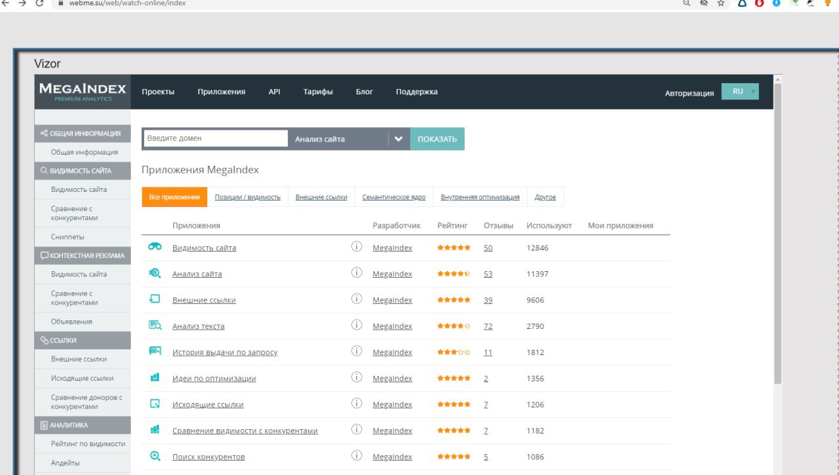Click the binoculars icon beside Видимость сайта app

tap(155, 246)
